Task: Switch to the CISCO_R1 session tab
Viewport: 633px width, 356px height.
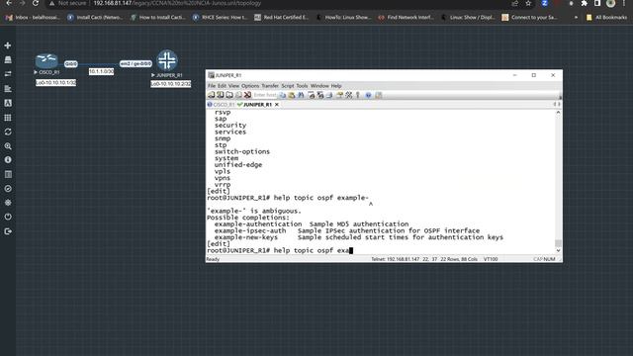Action: click(x=221, y=105)
